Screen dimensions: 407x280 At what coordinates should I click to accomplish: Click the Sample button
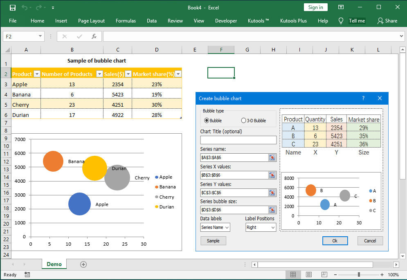(213, 241)
